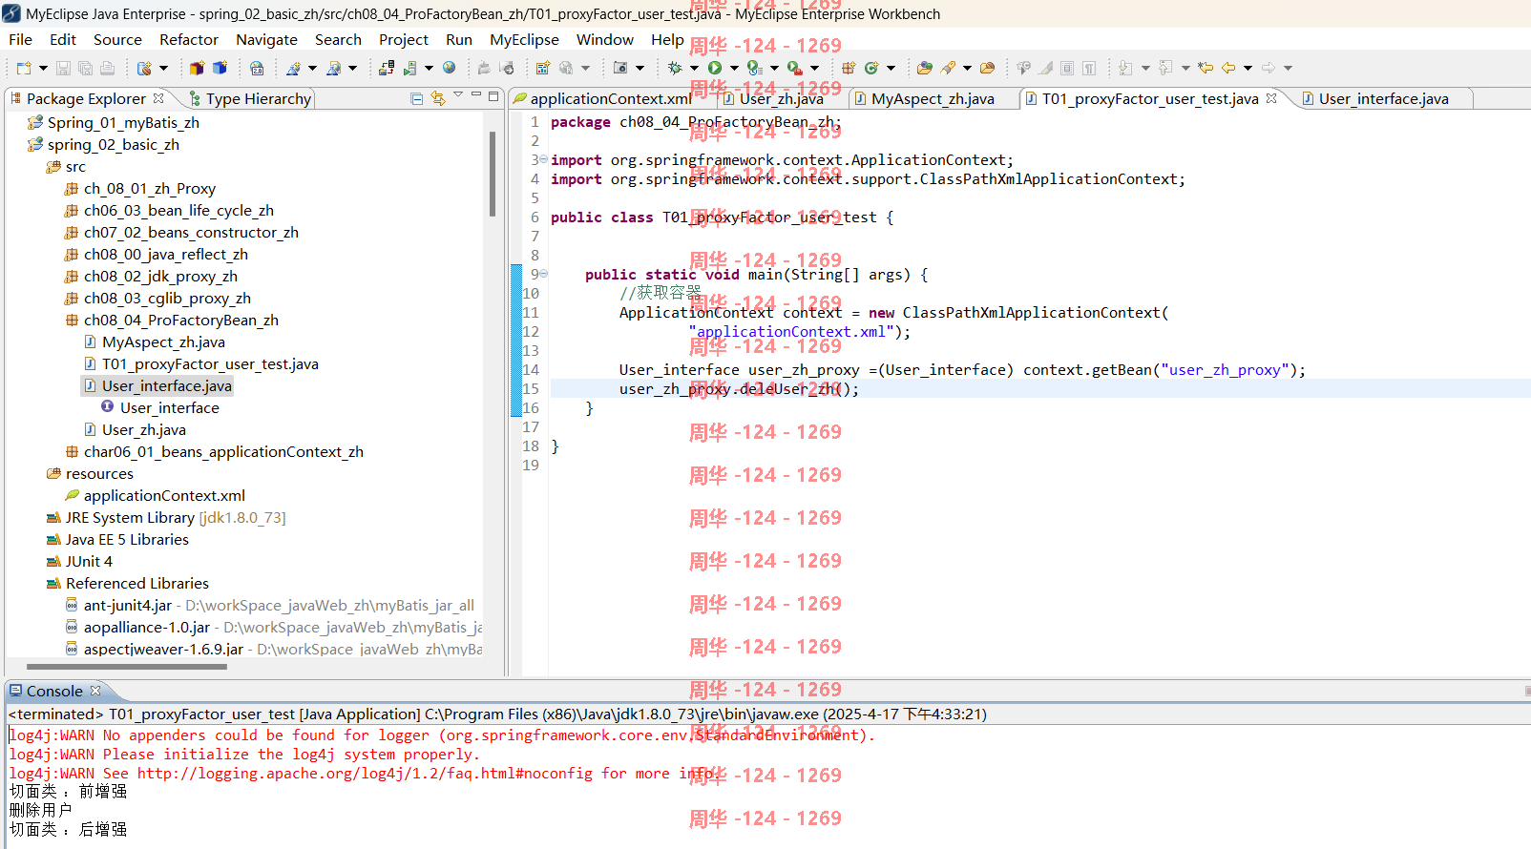Click the Package Explorer horizontal scrollbar

[127, 667]
